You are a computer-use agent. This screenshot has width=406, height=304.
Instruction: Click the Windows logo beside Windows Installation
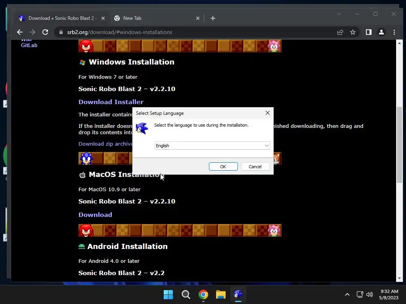82,62
